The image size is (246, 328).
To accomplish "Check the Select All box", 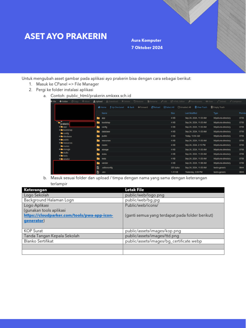I will (165, 107).
